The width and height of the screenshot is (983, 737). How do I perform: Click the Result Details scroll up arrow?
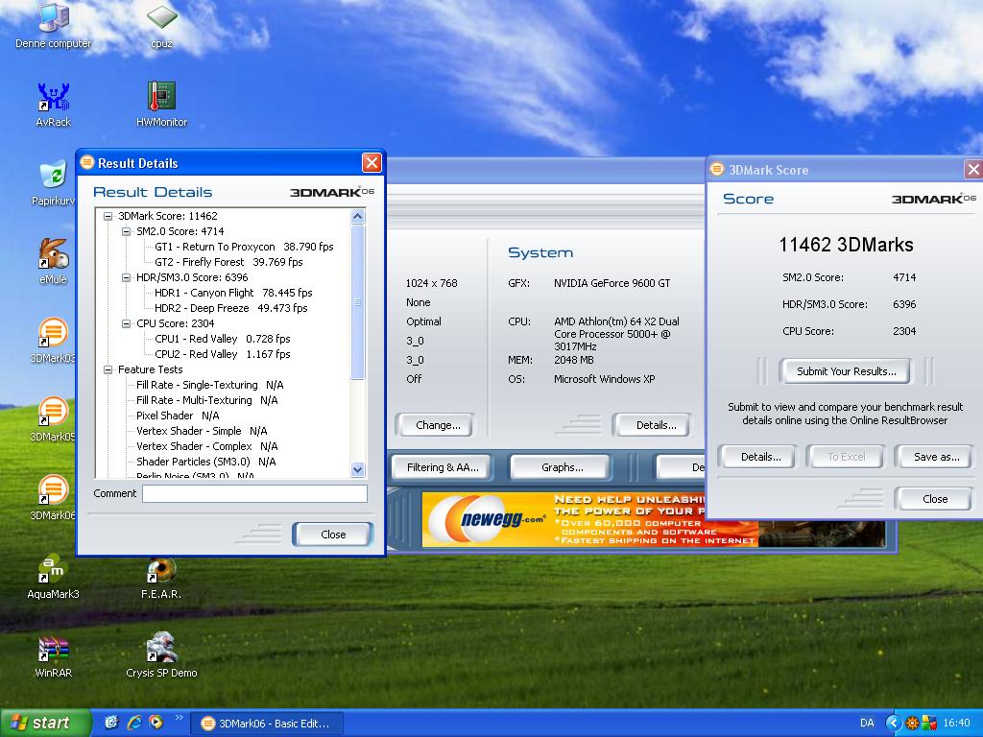click(x=357, y=217)
